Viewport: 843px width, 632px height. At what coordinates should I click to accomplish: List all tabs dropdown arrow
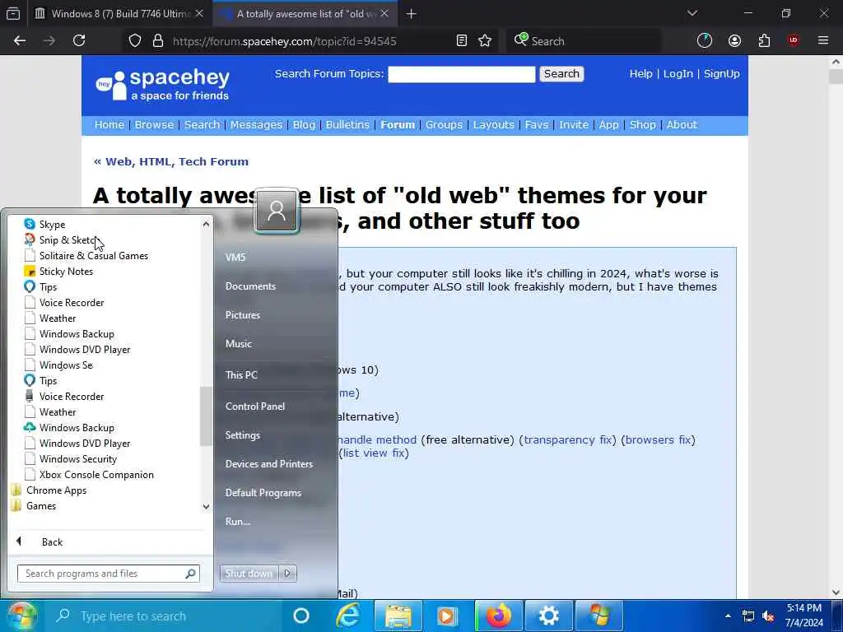click(x=692, y=13)
